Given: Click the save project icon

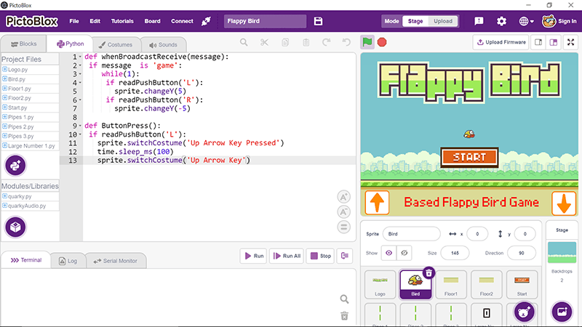Looking at the screenshot, I should click(x=318, y=21).
